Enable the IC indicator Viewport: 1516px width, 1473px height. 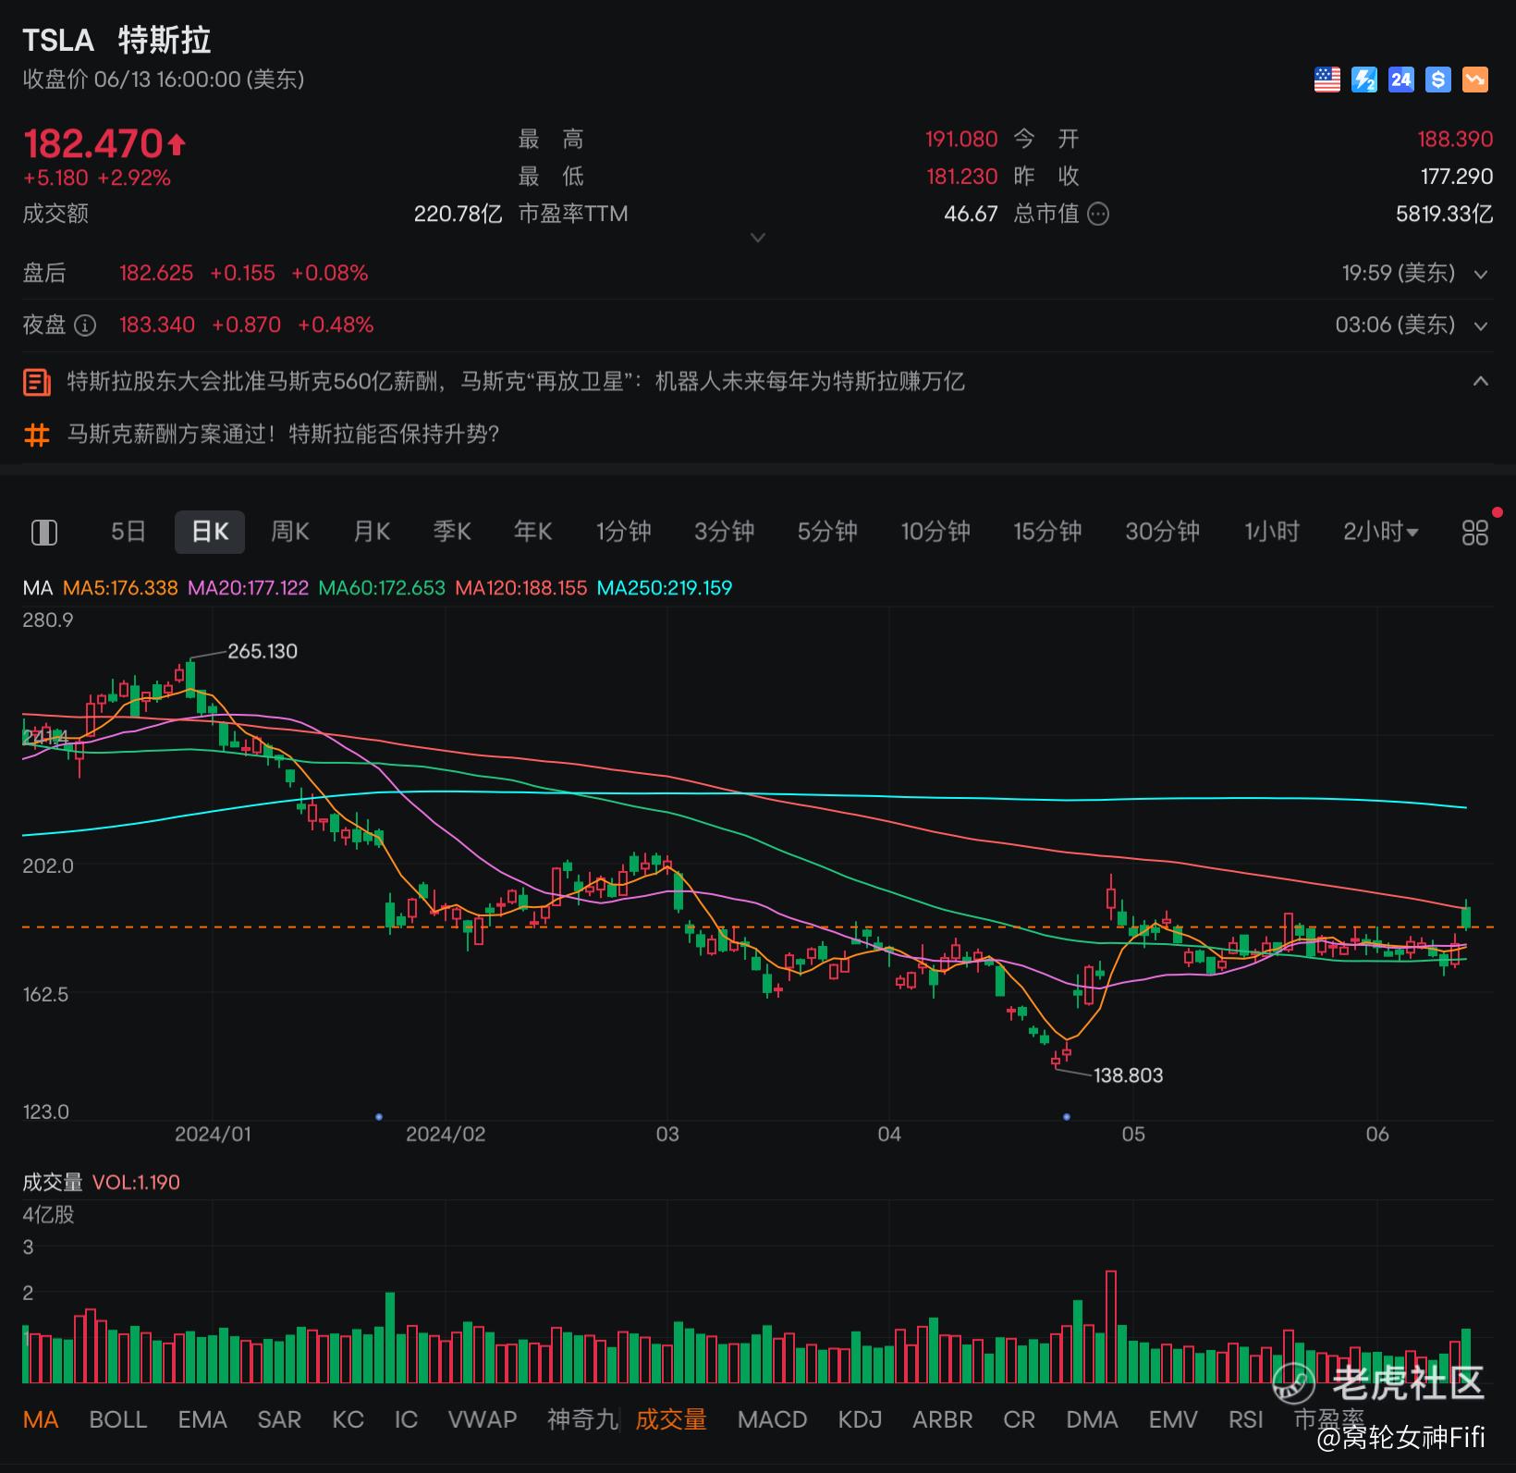tap(406, 1419)
